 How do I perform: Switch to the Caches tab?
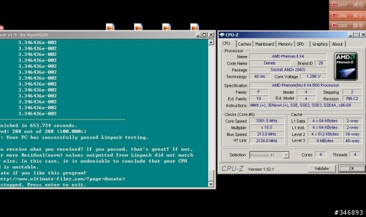(x=244, y=44)
